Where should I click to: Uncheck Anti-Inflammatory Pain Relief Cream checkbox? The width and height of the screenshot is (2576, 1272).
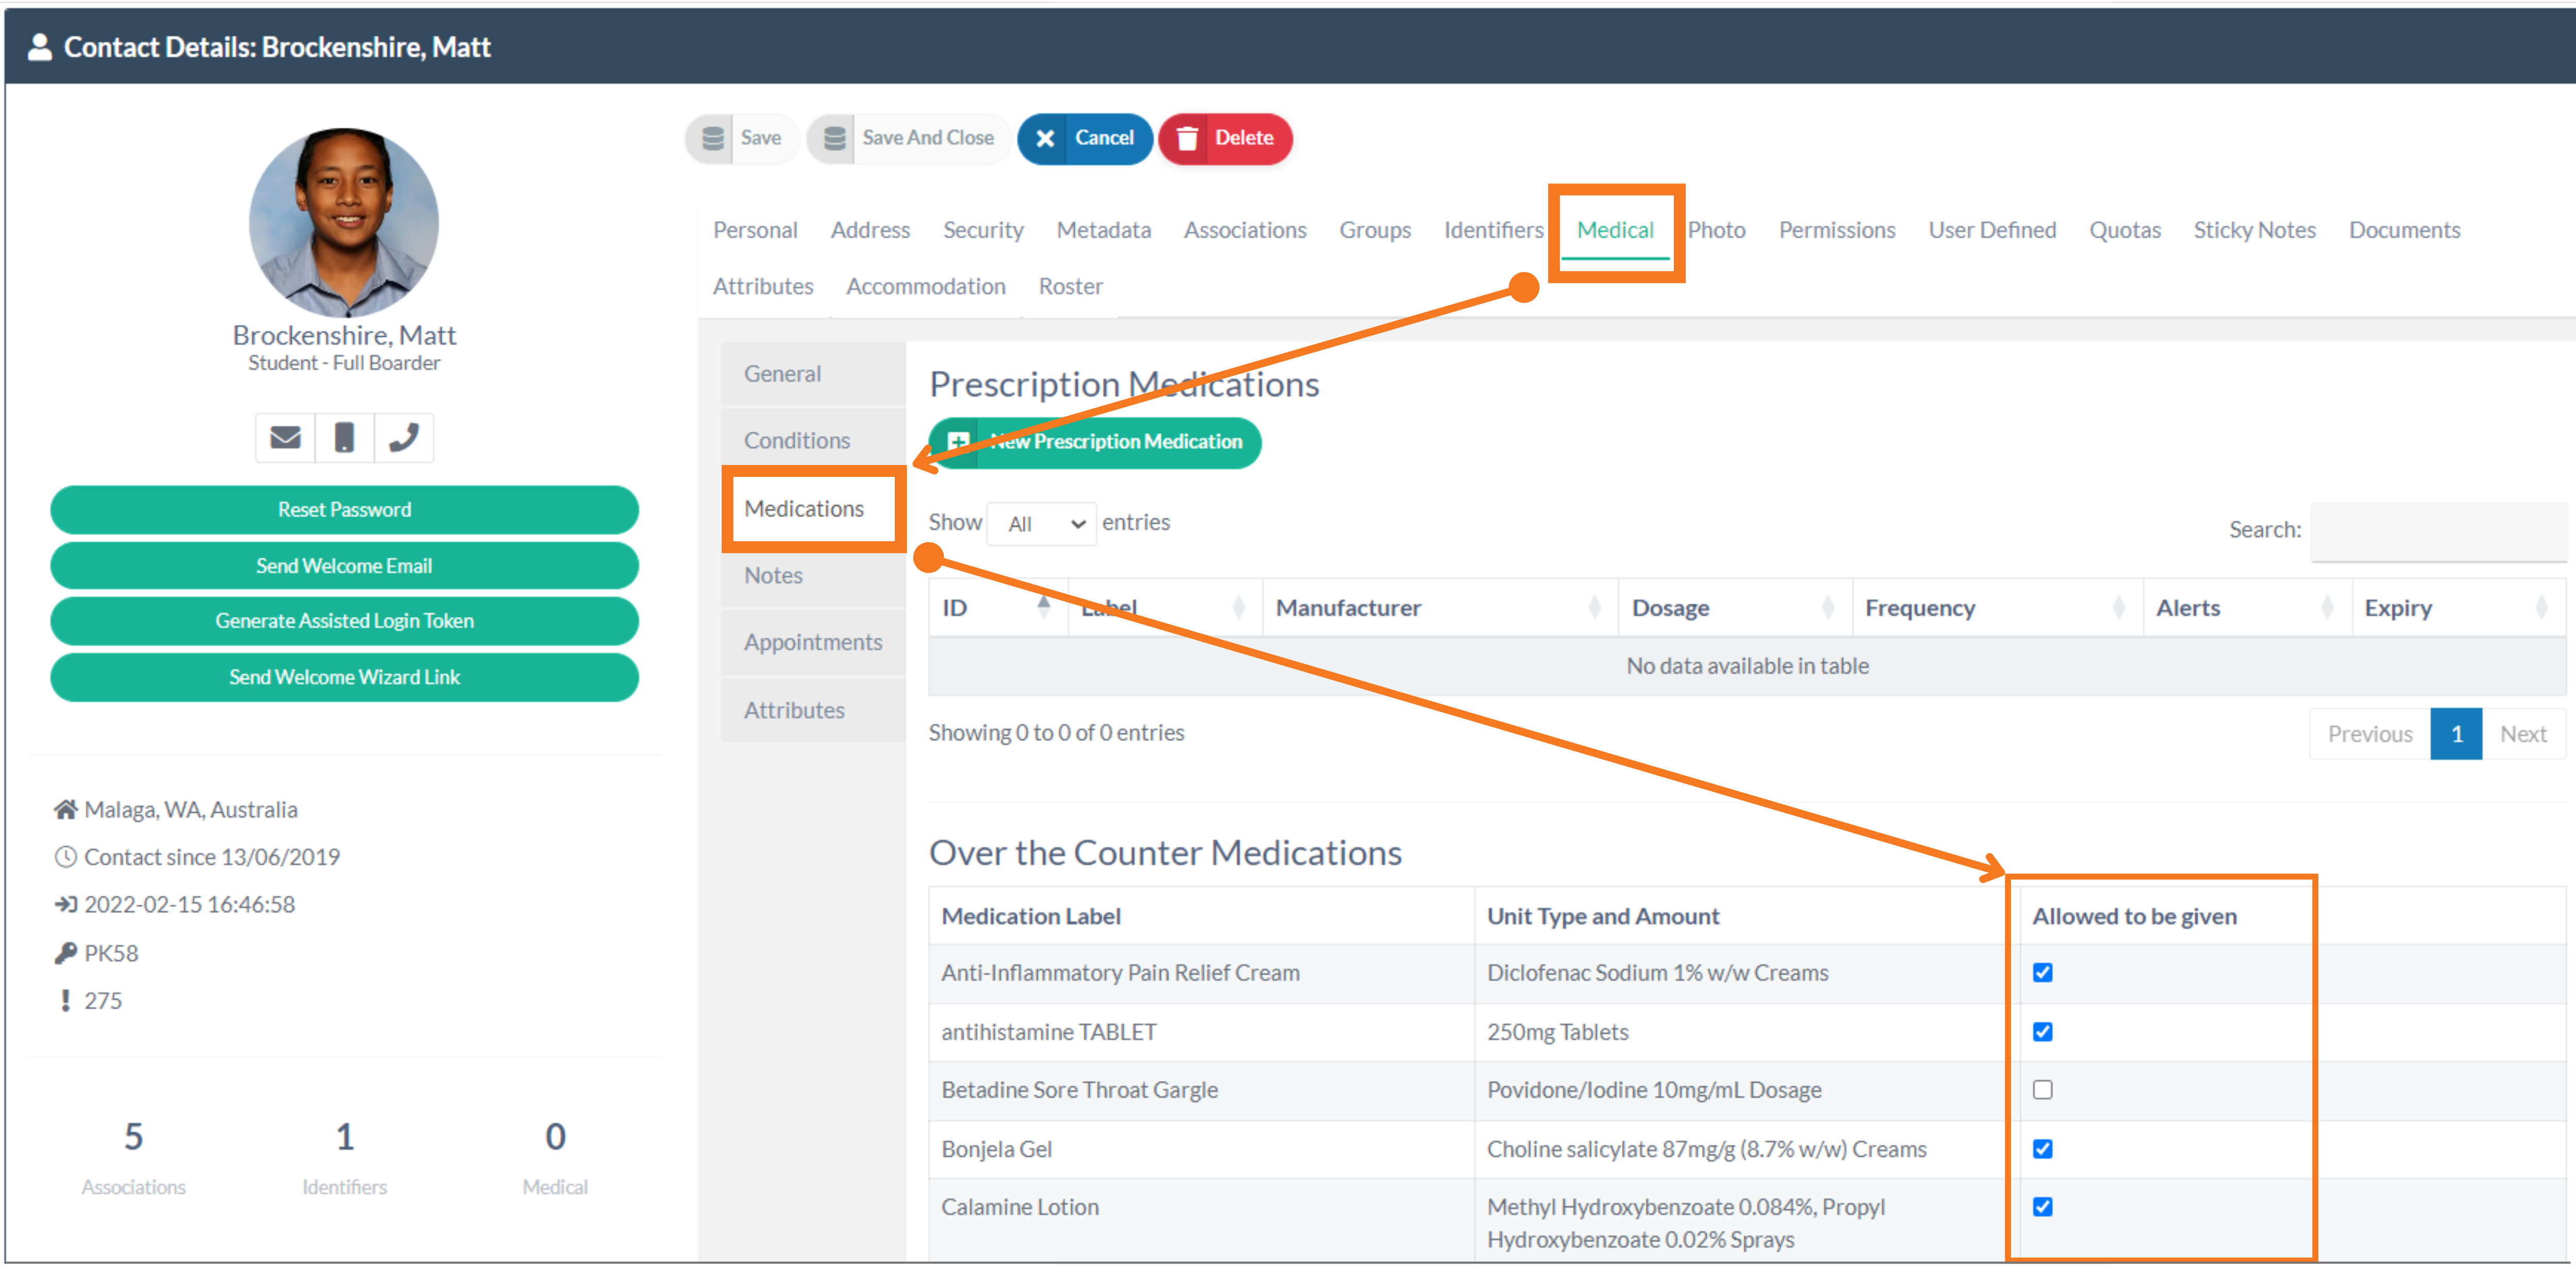[x=2042, y=972]
